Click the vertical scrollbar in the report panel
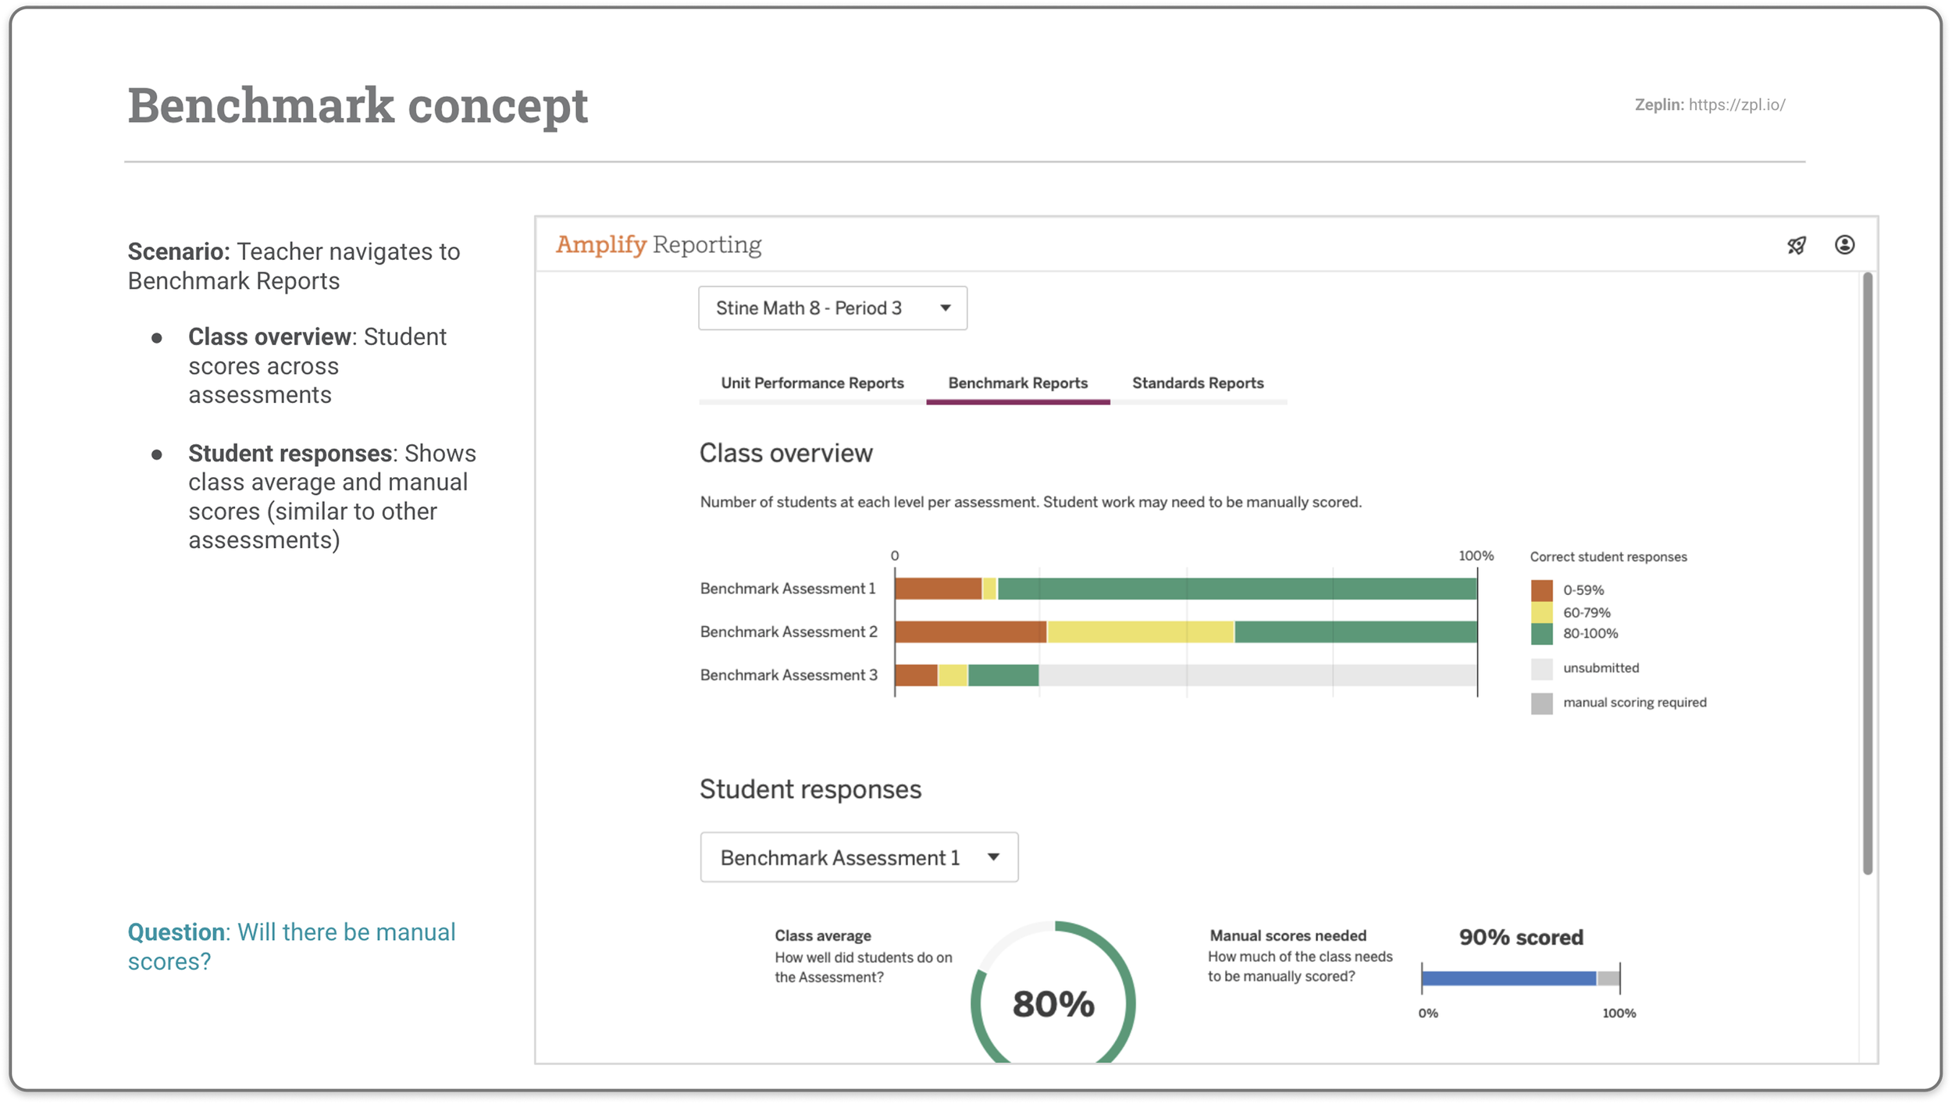 [1867, 574]
